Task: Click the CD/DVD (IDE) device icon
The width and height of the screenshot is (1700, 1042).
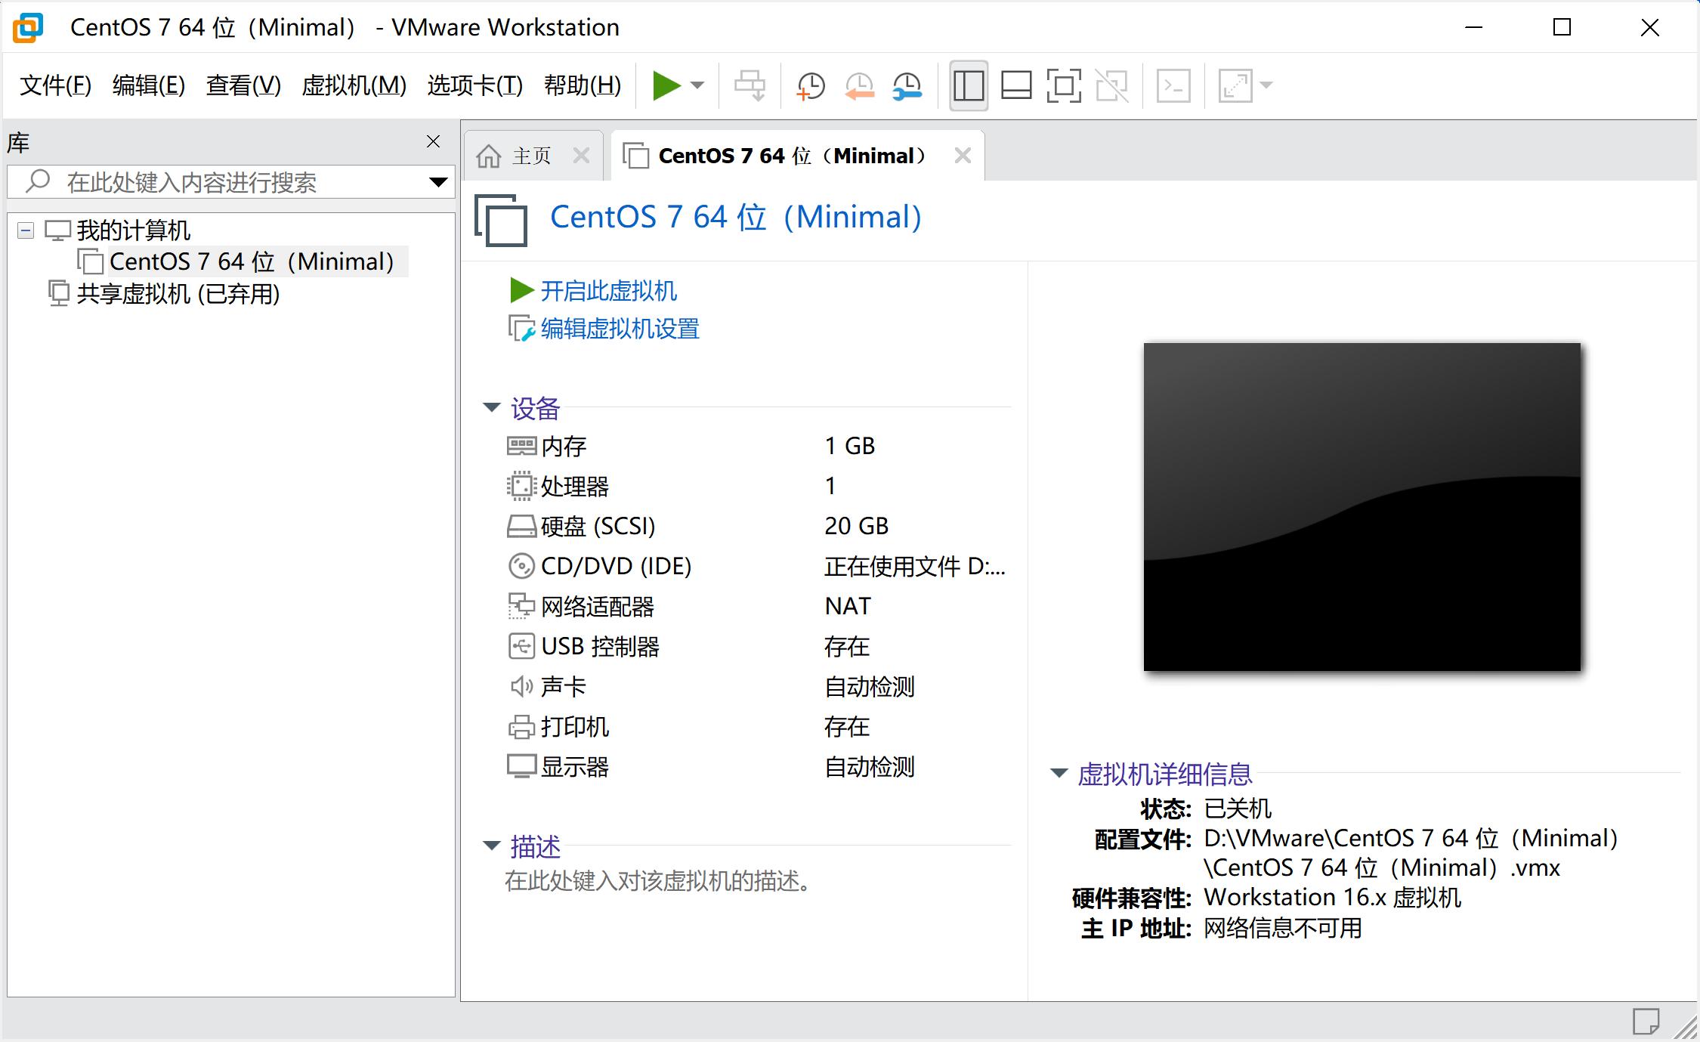Action: tap(521, 565)
